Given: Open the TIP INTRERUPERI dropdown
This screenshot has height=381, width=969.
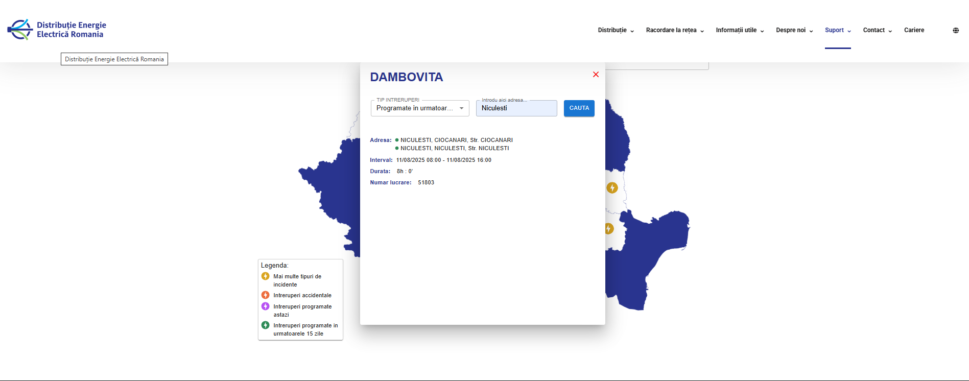Looking at the screenshot, I should click(x=420, y=108).
